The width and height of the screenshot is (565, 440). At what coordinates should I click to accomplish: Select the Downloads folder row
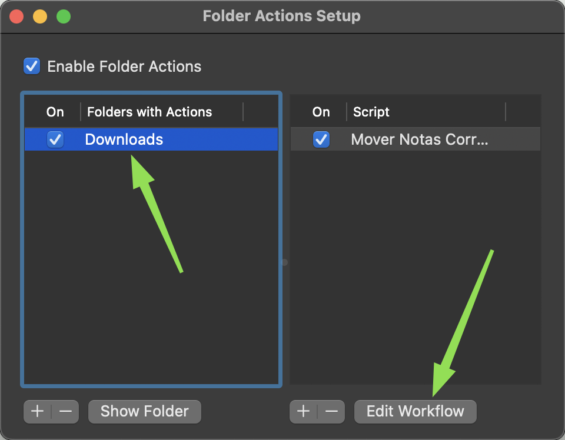coord(151,139)
